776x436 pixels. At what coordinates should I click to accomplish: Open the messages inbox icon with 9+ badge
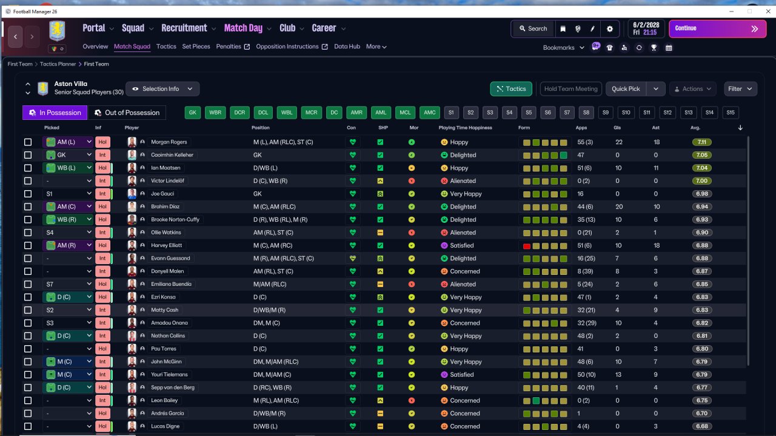596,47
